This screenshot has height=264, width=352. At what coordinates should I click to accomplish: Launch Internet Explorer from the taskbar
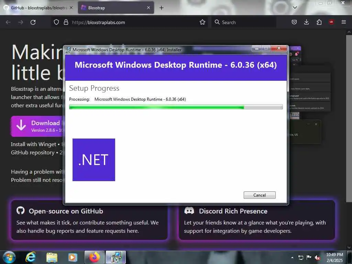pos(31,257)
